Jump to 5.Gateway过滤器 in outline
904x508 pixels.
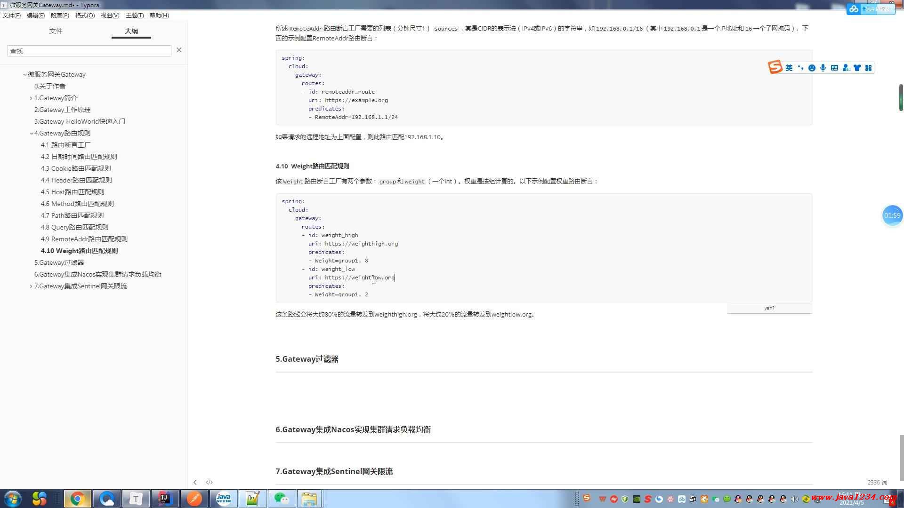click(59, 262)
